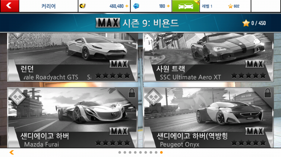Tap MAX badge on Peugeot Onyx card
Image resolution: width=281 pixels, height=157 pixels.
click(x=255, y=131)
